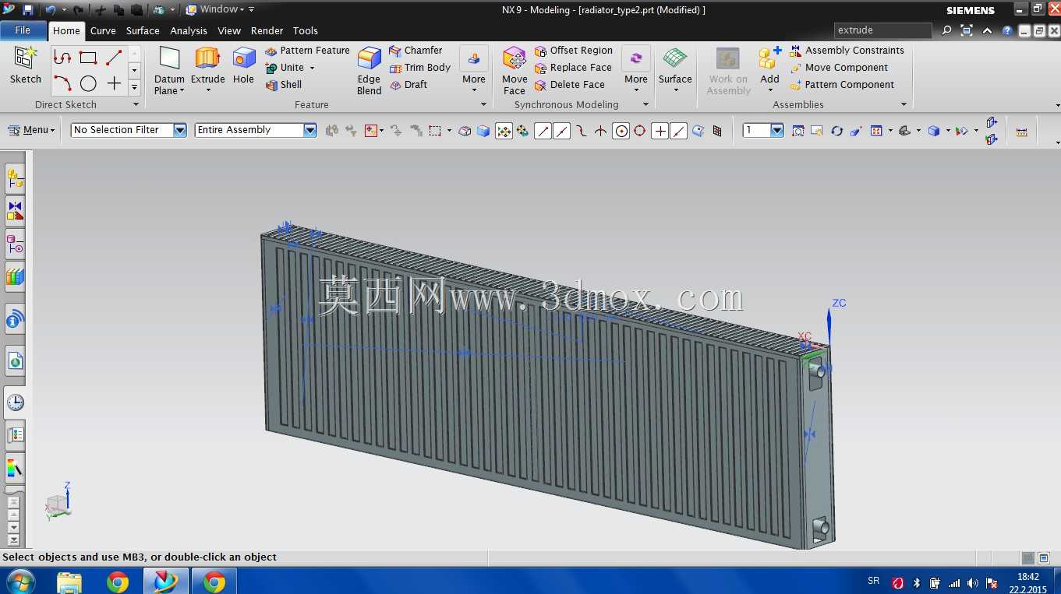Click the Datum Plane icon
This screenshot has width=1061, height=594.
click(x=169, y=59)
